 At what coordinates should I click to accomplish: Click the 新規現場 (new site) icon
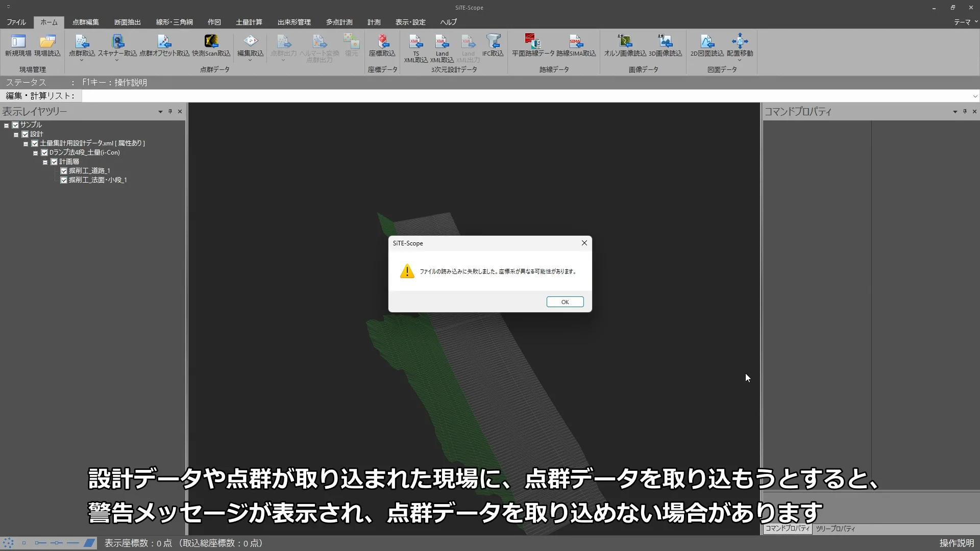point(18,42)
